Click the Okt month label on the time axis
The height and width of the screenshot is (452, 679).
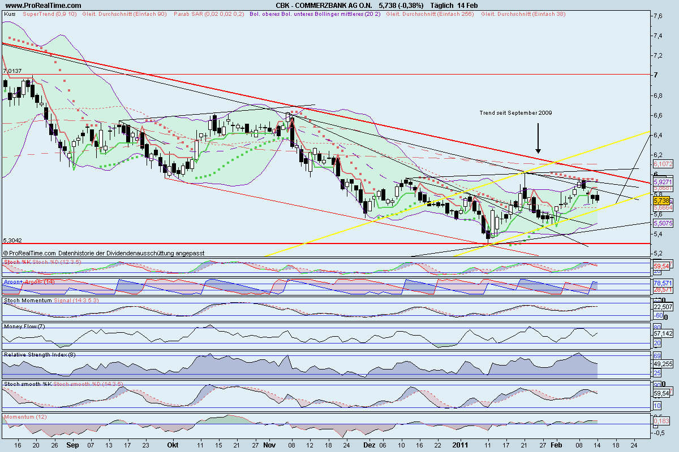[x=173, y=445]
